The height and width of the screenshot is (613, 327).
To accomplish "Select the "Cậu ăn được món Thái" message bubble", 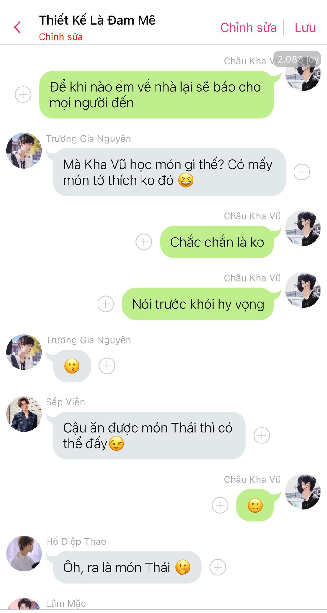I will point(149,435).
